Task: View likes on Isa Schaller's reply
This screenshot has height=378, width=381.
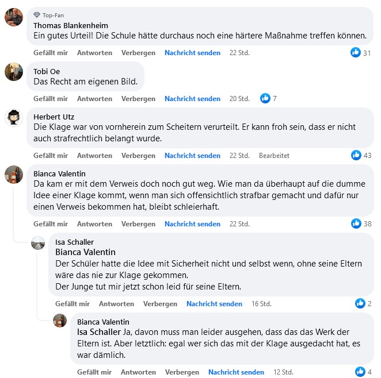Action: pos(360,304)
